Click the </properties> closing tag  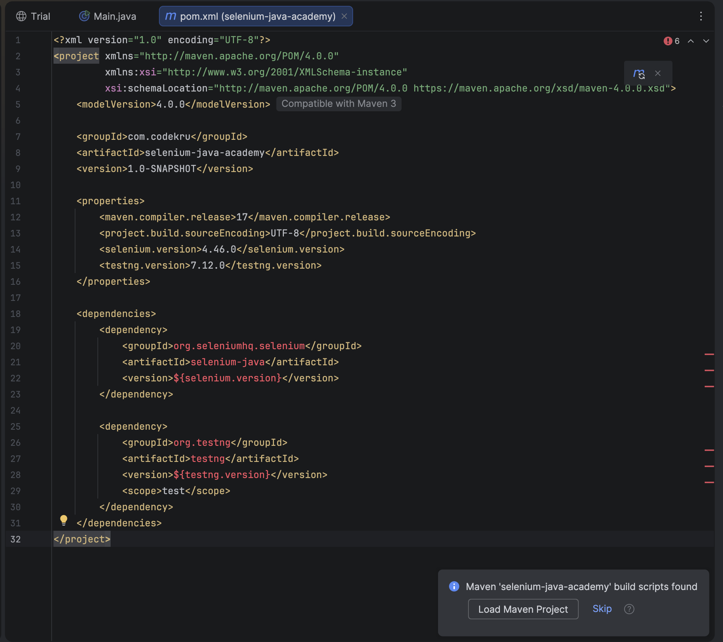(114, 281)
